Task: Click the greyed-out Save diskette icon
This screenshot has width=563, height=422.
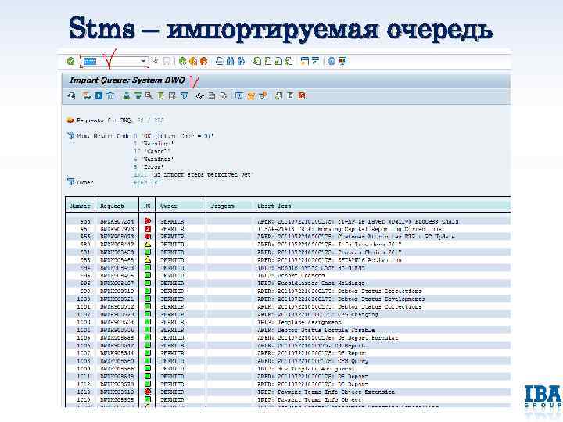Action: coord(167,61)
